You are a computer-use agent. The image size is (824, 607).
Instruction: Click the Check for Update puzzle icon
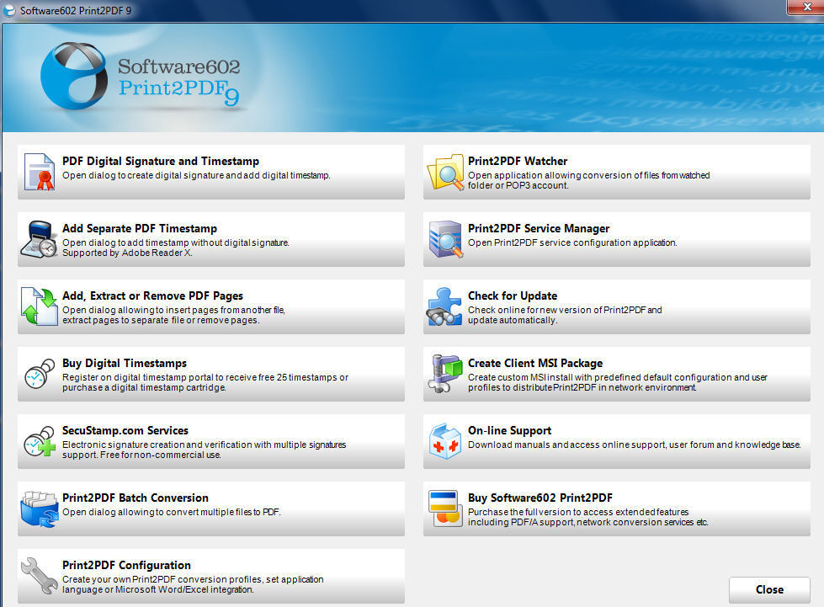[445, 306]
